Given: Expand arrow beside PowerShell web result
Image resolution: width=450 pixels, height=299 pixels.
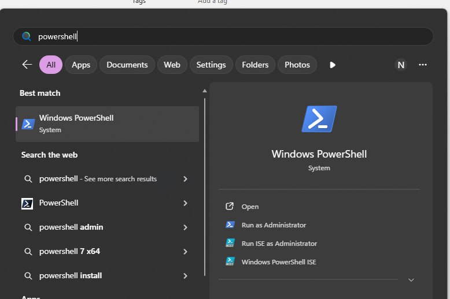Looking at the screenshot, I should click(186, 203).
